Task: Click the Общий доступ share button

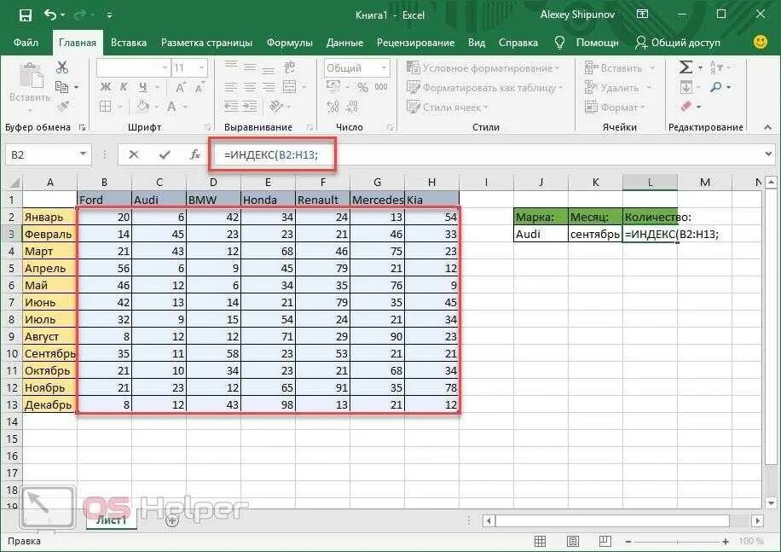Action: tap(677, 43)
